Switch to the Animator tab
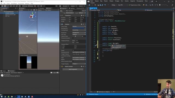This screenshot has height=98, width=175. (41, 8)
